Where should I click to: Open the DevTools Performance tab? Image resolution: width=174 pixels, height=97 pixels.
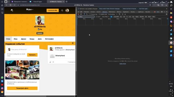(x=112, y=12)
